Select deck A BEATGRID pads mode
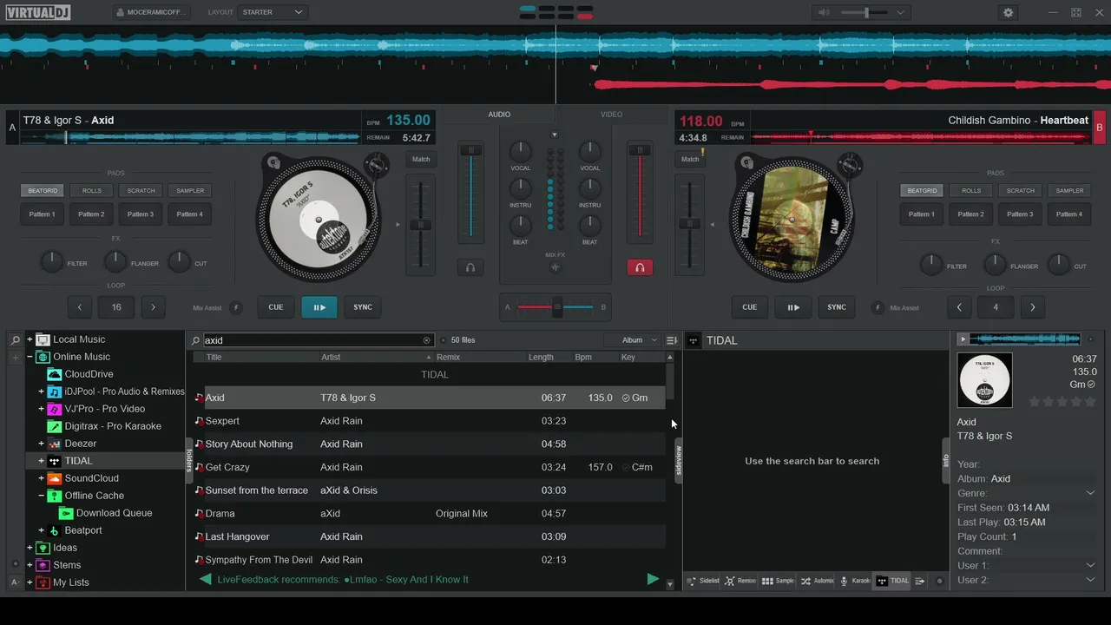Screen dimensions: 1111x625 (x=43, y=191)
